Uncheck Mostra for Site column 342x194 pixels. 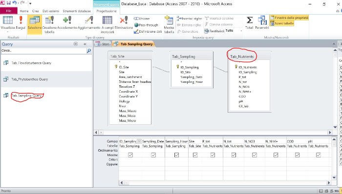click(x=195, y=155)
